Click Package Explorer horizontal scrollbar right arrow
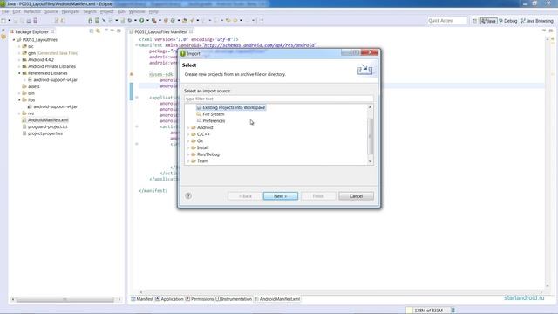The width and height of the screenshot is (558, 314). (119, 299)
